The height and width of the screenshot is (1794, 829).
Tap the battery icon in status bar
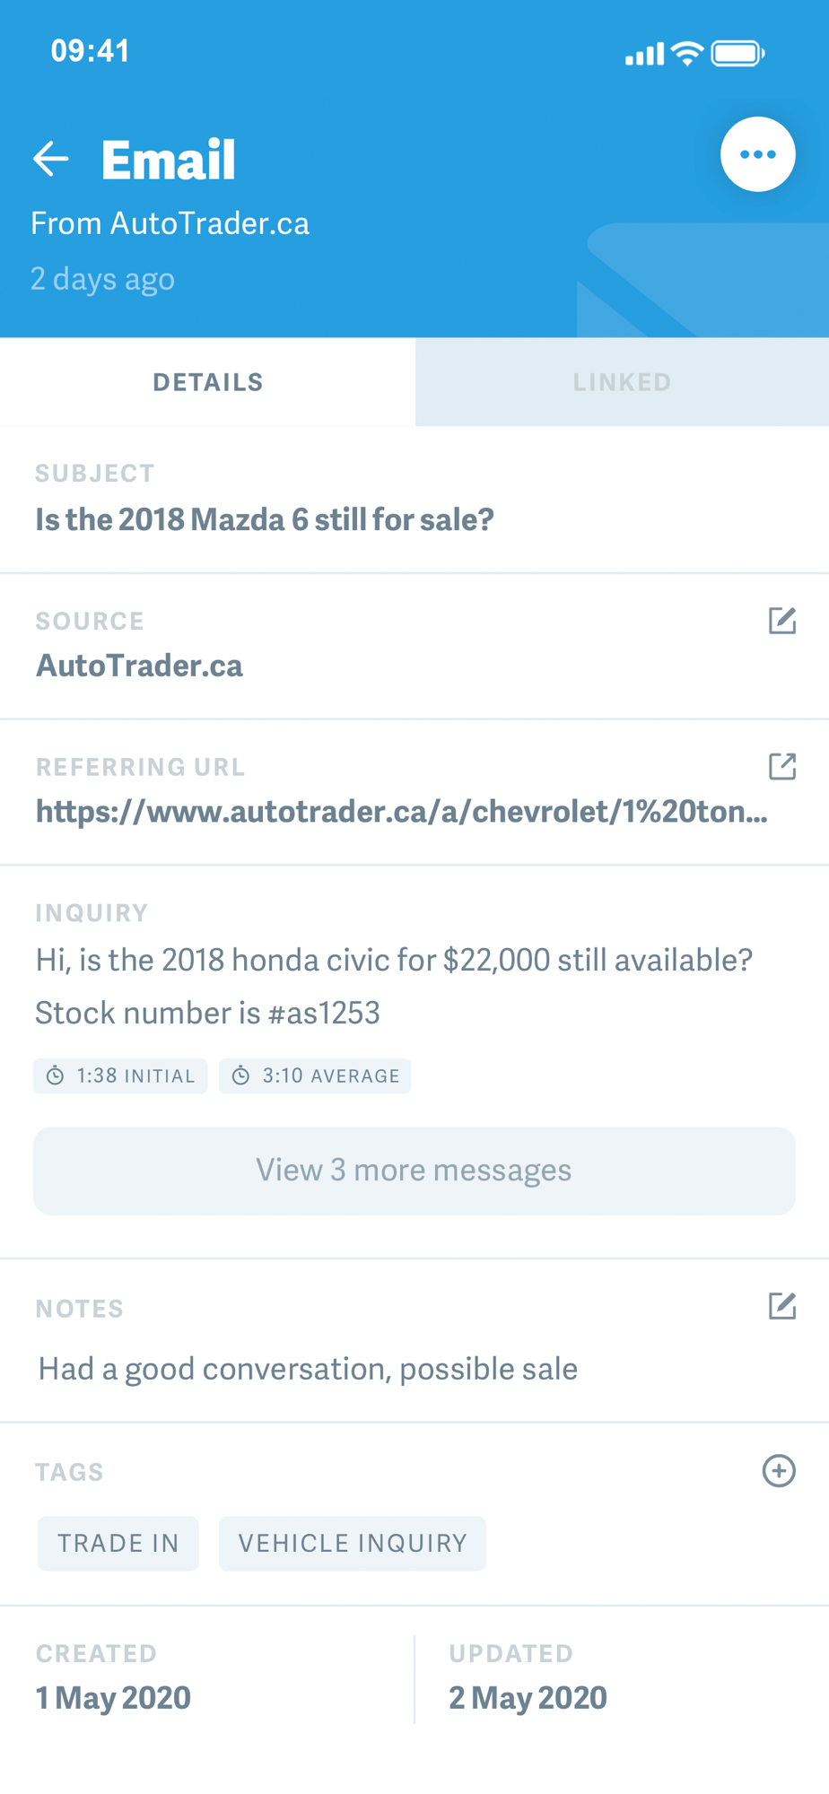737,54
